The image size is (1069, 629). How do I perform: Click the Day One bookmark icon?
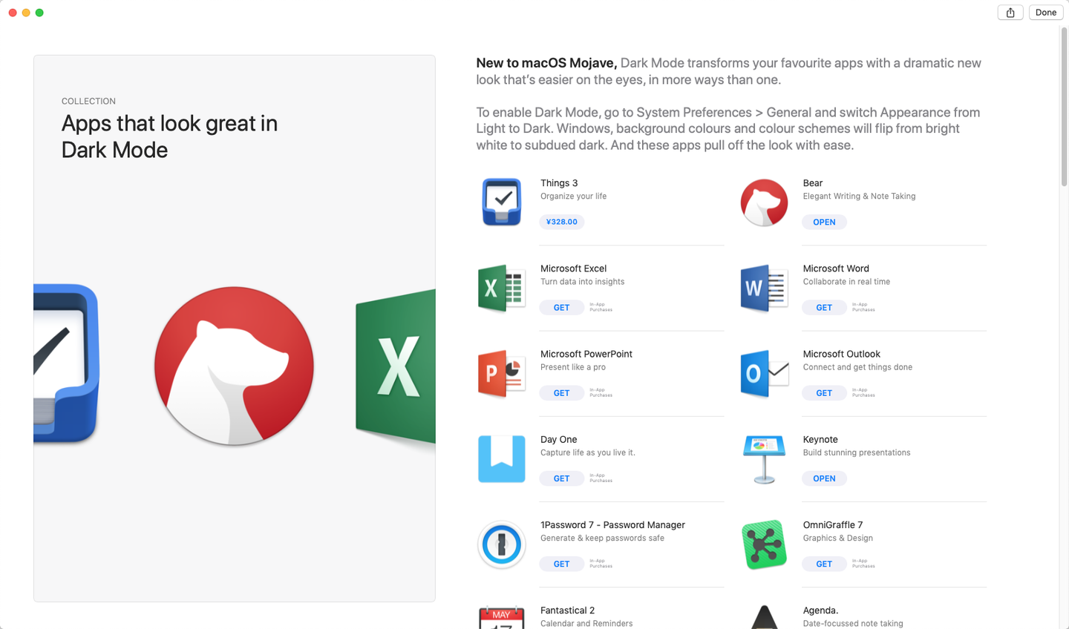[502, 458]
